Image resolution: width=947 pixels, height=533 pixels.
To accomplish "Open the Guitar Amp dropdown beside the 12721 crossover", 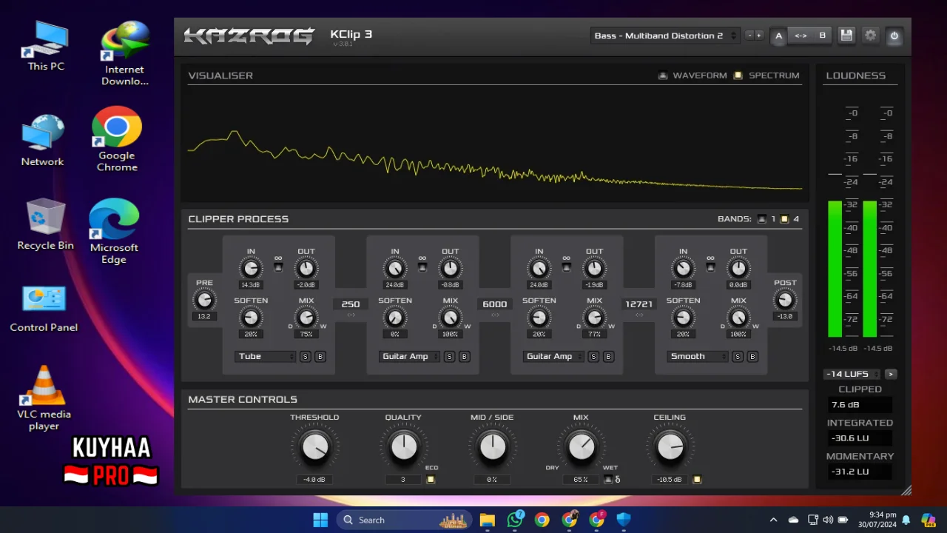I will coord(553,357).
